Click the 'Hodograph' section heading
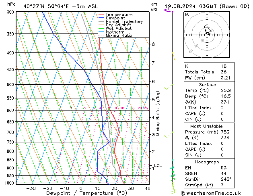253x196 pixels. 207,162
